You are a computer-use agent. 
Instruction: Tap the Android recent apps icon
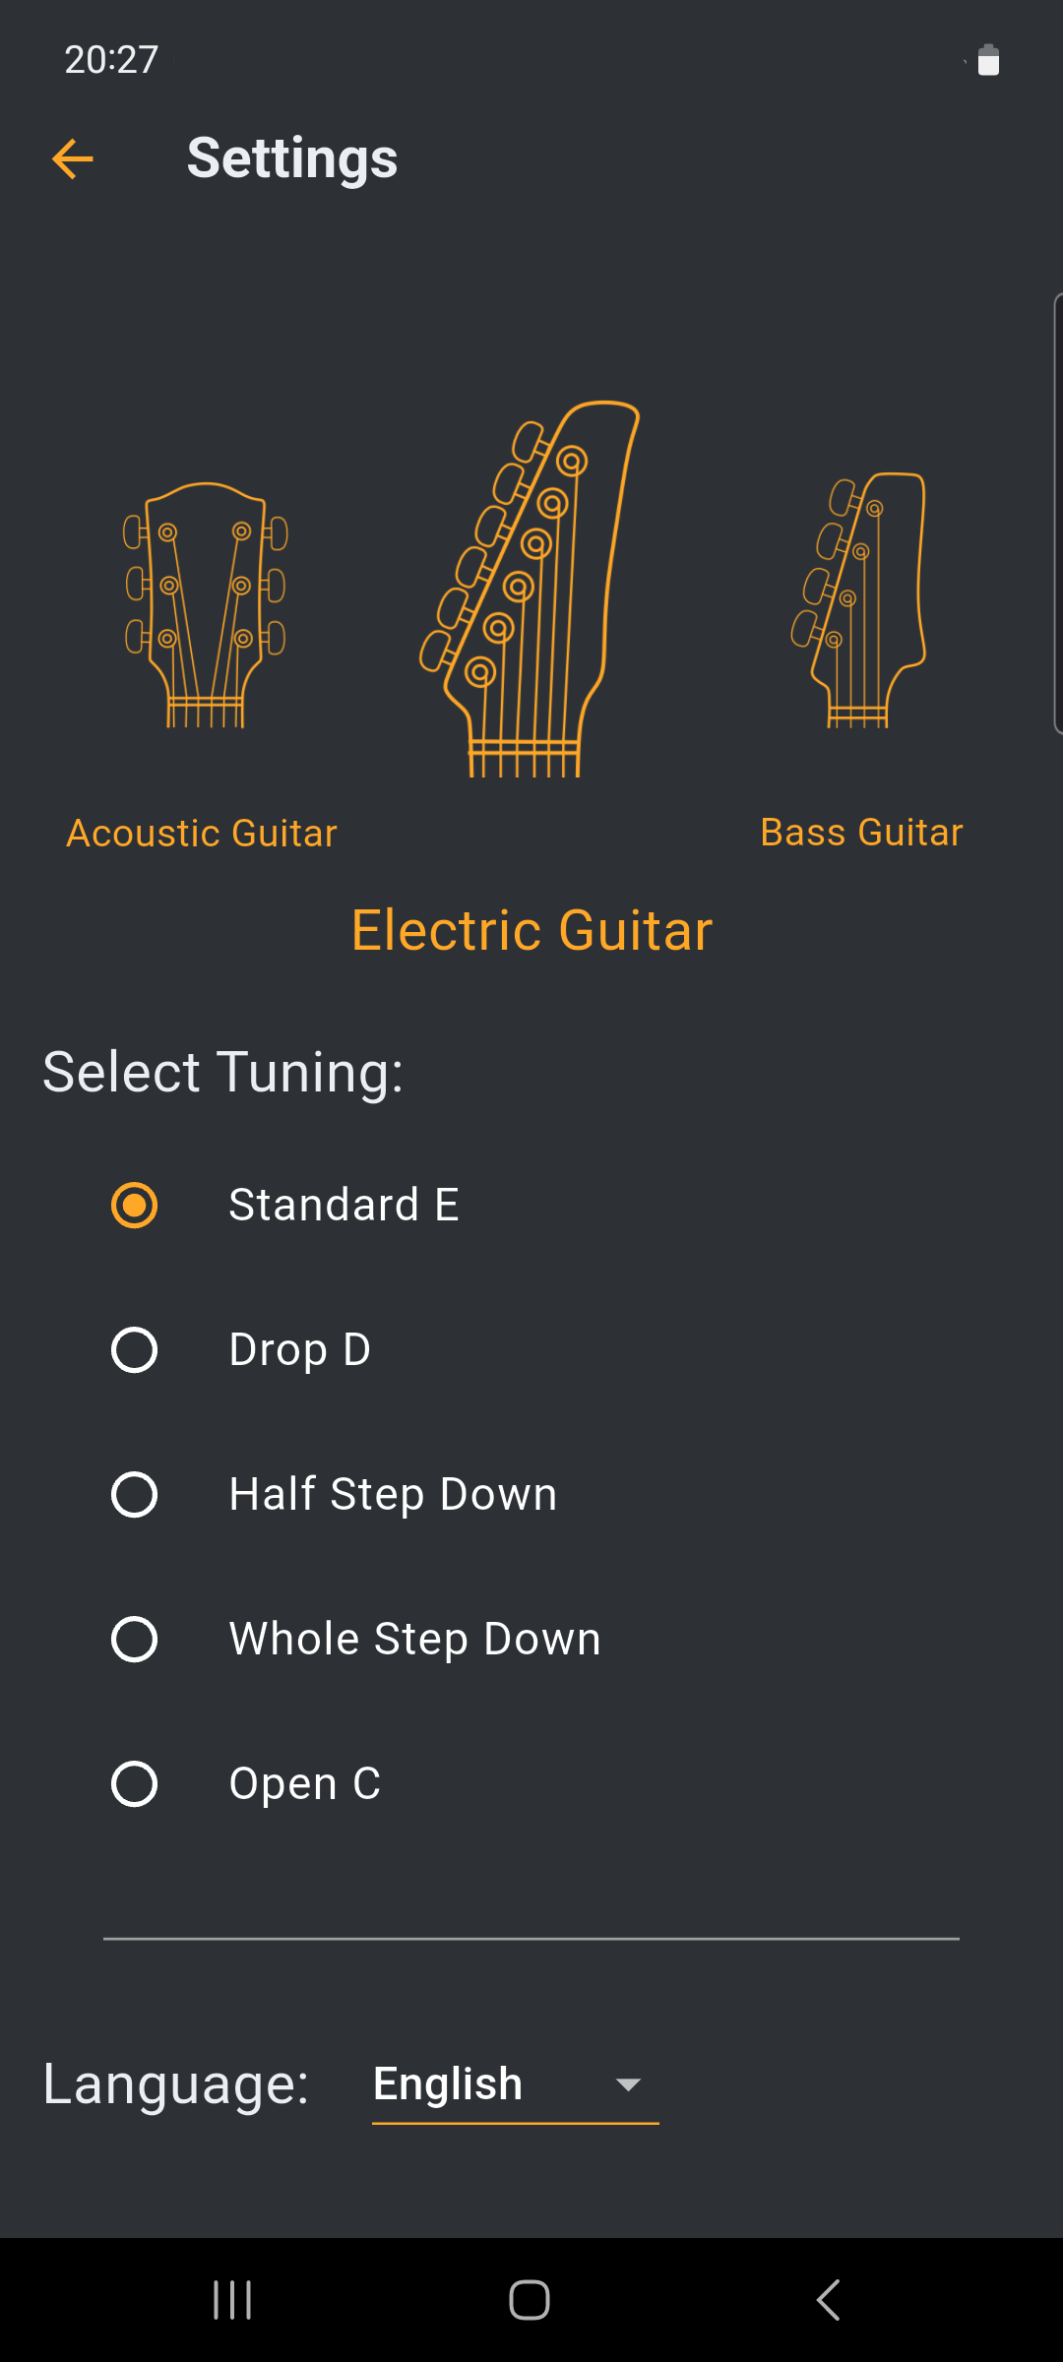pyautogui.click(x=232, y=2300)
